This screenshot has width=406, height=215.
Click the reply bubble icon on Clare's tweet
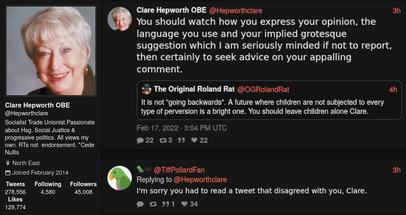(x=140, y=140)
